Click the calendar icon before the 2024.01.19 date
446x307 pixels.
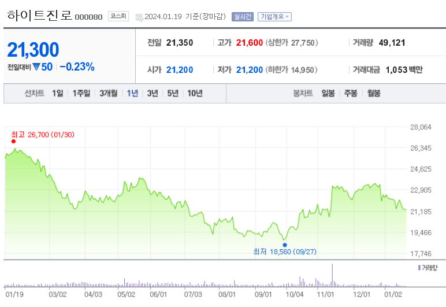pos(139,17)
